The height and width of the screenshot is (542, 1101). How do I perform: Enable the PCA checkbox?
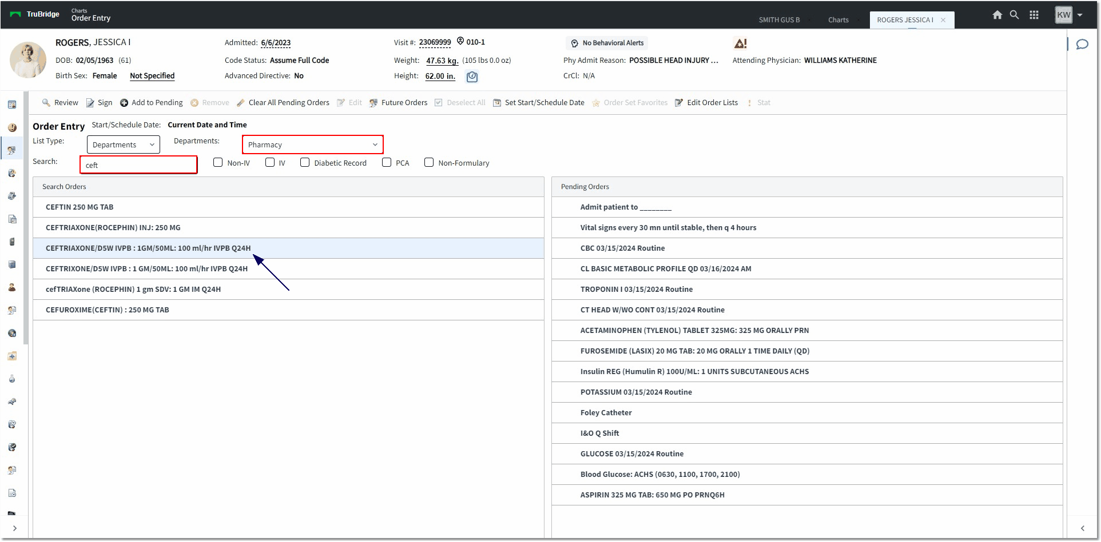point(387,162)
